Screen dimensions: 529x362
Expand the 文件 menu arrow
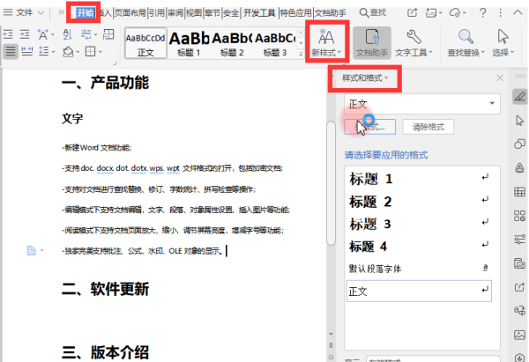[x=41, y=13]
